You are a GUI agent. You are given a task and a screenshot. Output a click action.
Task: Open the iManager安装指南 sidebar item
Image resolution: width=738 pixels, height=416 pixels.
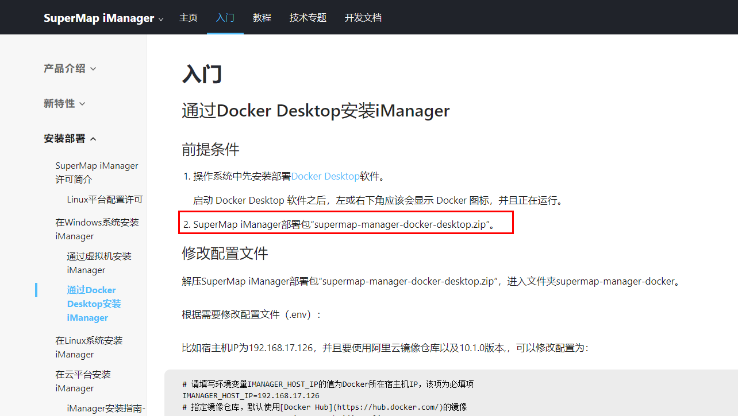click(x=106, y=409)
